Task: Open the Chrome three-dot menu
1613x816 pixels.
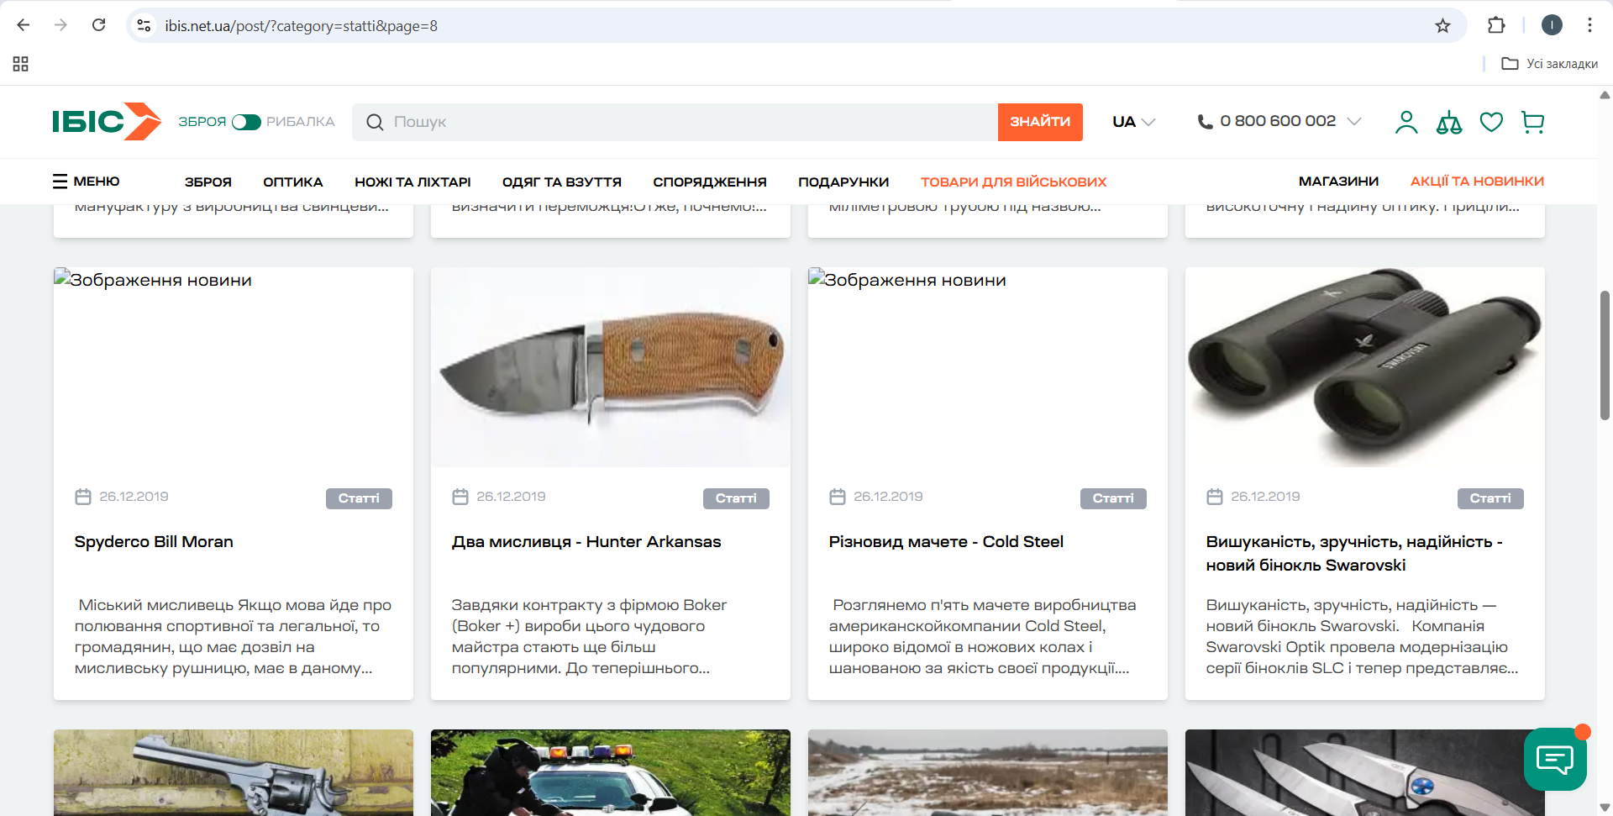Action: click(x=1589, y=25)
